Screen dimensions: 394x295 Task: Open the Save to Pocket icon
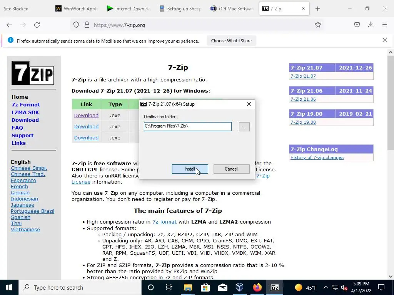pos(357,25)
